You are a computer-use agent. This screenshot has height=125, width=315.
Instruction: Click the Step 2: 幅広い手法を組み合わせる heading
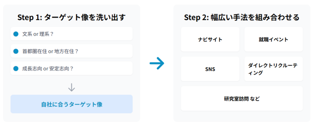[x=242, y=17]
